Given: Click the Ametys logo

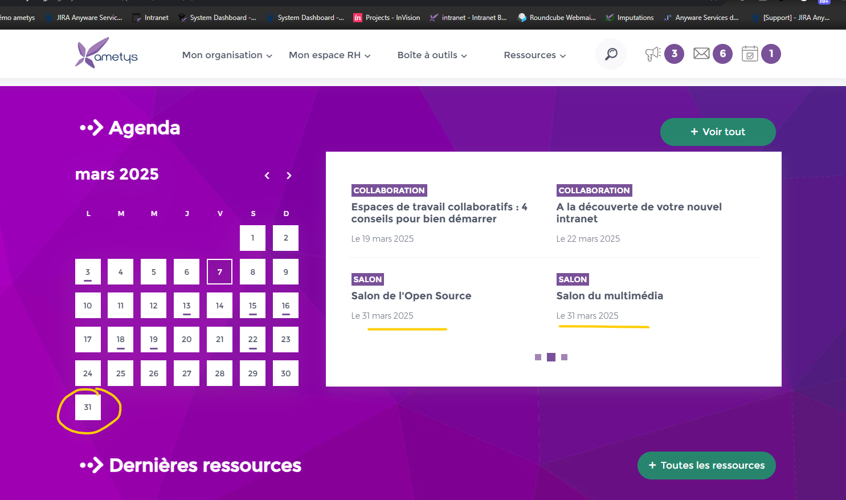Looking at the screenshot, I should 107,54.
